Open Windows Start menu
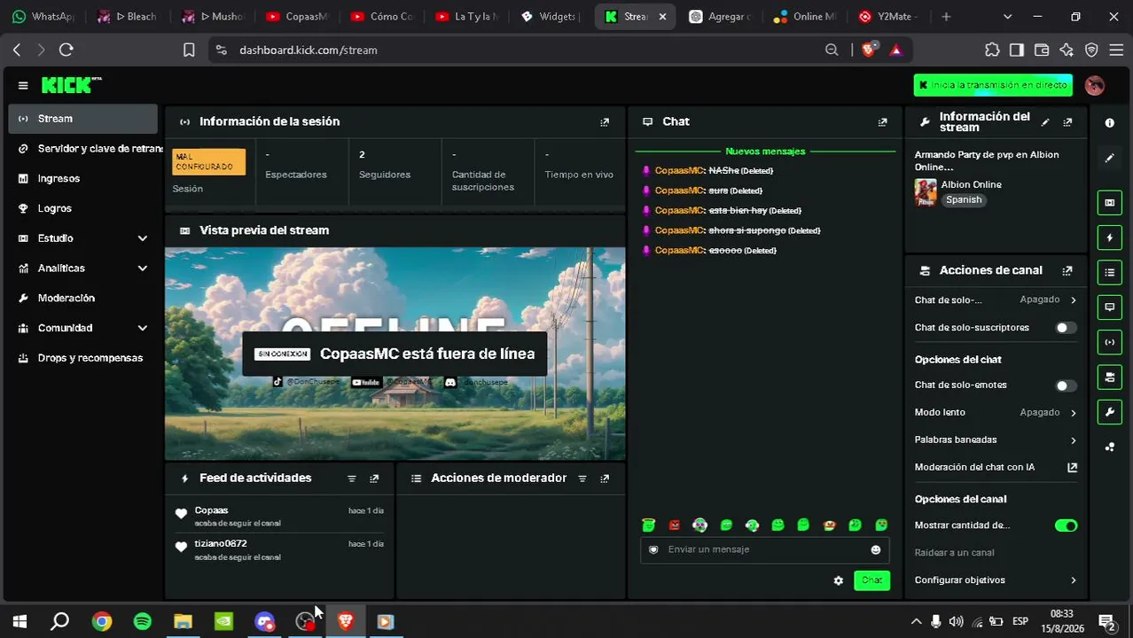This screenshot has height=638, width=1133. (x=20, y=622)
